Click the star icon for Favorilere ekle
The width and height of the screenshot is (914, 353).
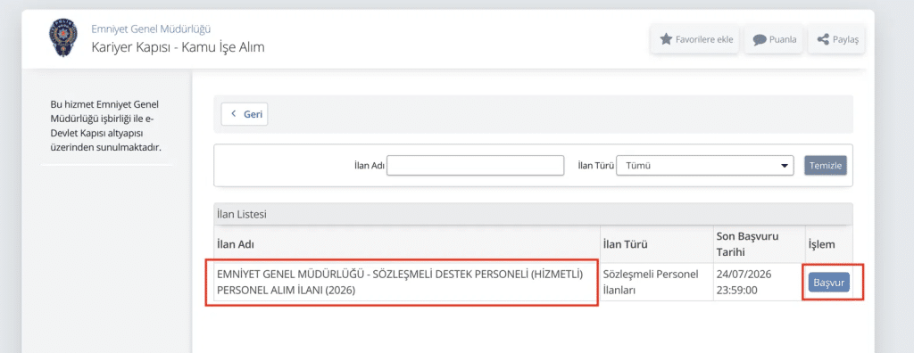click(x=666, y=39)
